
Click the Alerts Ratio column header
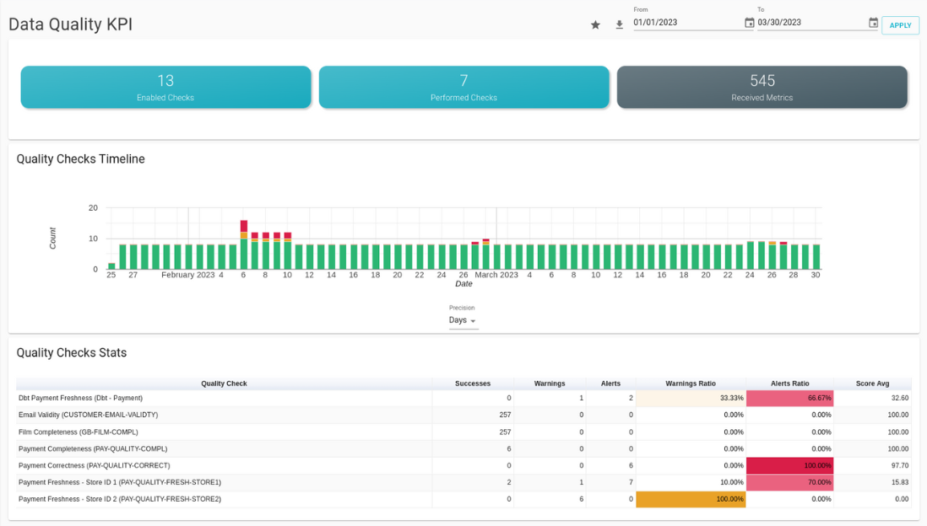[790, 384]
